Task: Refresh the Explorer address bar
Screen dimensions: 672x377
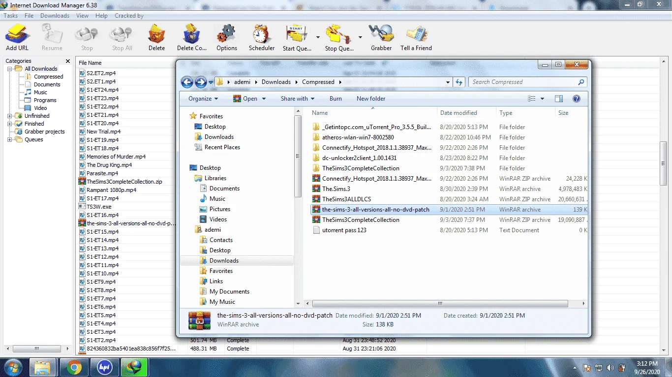Action: click(459, 82)
